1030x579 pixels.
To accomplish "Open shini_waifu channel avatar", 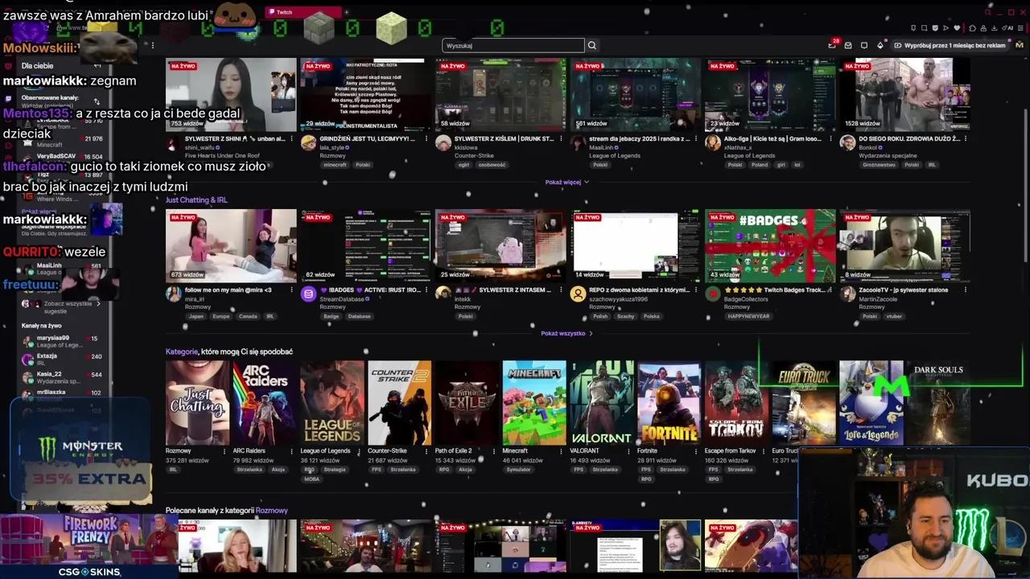I will point(173,143).
